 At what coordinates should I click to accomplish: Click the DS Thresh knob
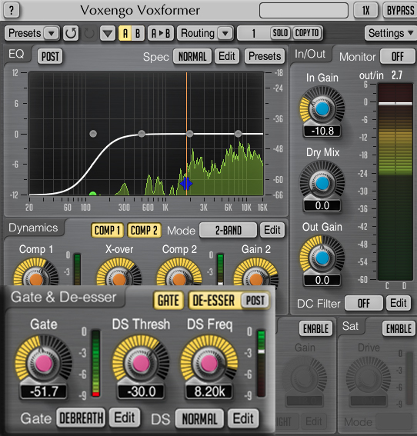pyautogui.click(x=141, y=363)
